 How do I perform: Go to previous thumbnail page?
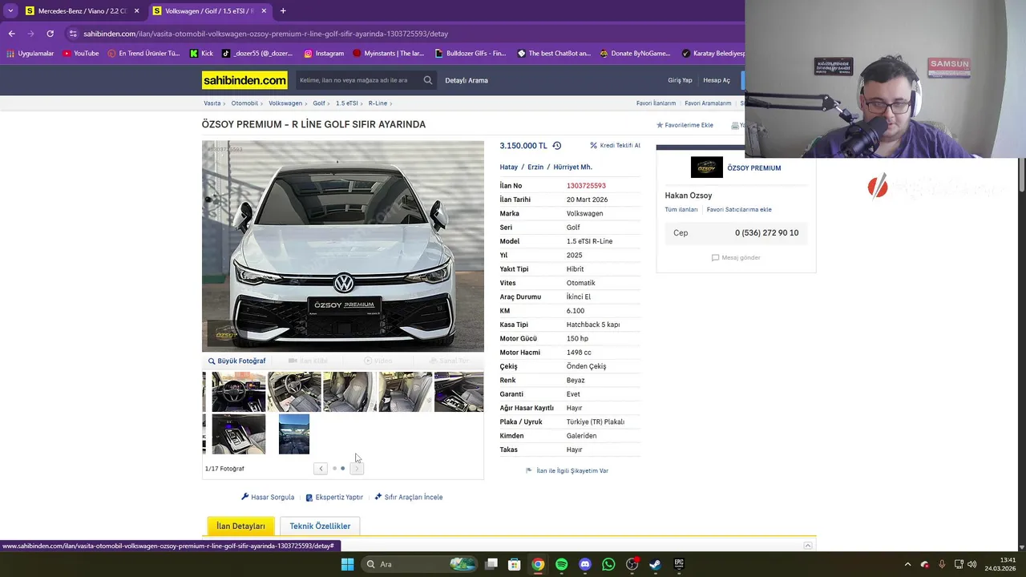click(x=321, y=468)
